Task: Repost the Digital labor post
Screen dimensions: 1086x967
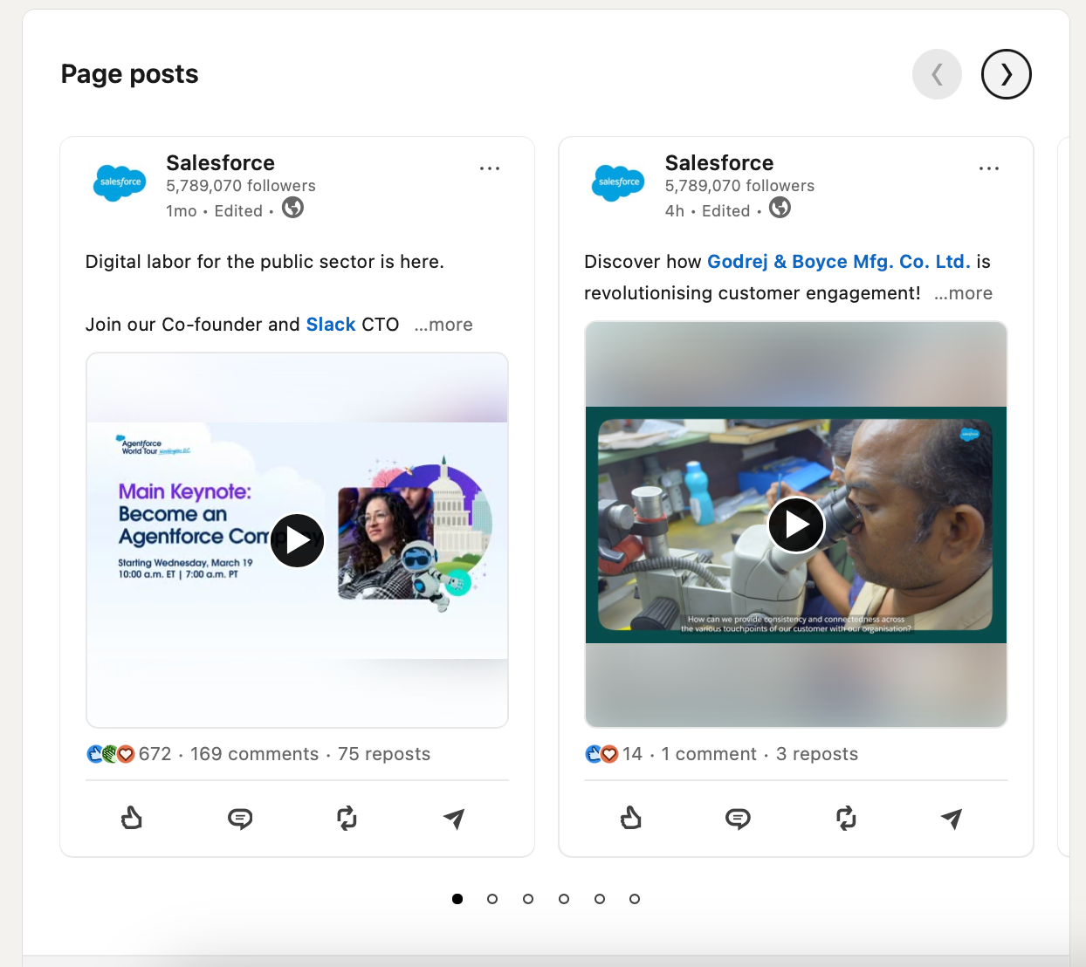Action: pyautogui.click(x=347, y=818)
